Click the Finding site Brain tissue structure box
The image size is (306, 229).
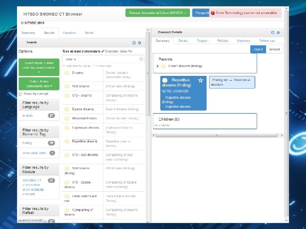tap(232, 82)
